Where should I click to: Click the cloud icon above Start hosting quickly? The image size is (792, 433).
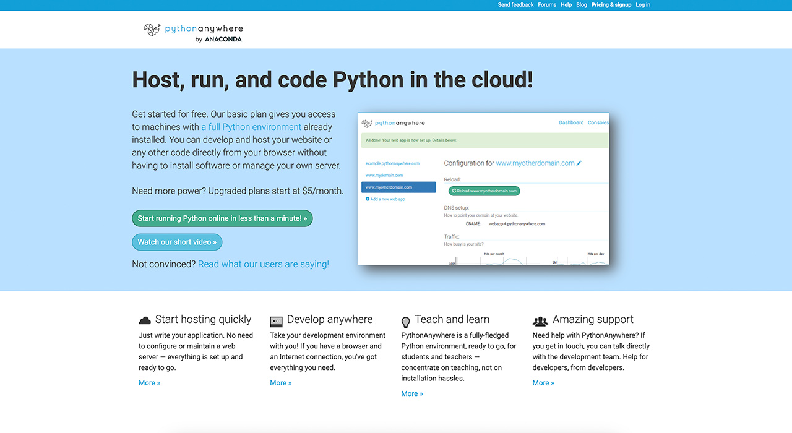pos(145,320)
